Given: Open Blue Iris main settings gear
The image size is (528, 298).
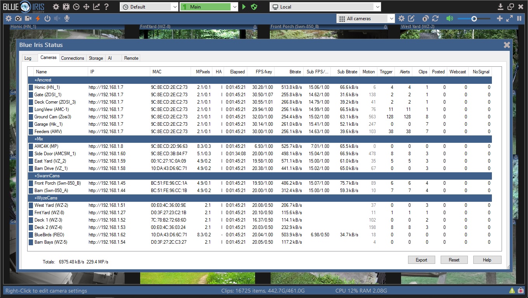Looking at the screenshot, I should pos(56,7).
